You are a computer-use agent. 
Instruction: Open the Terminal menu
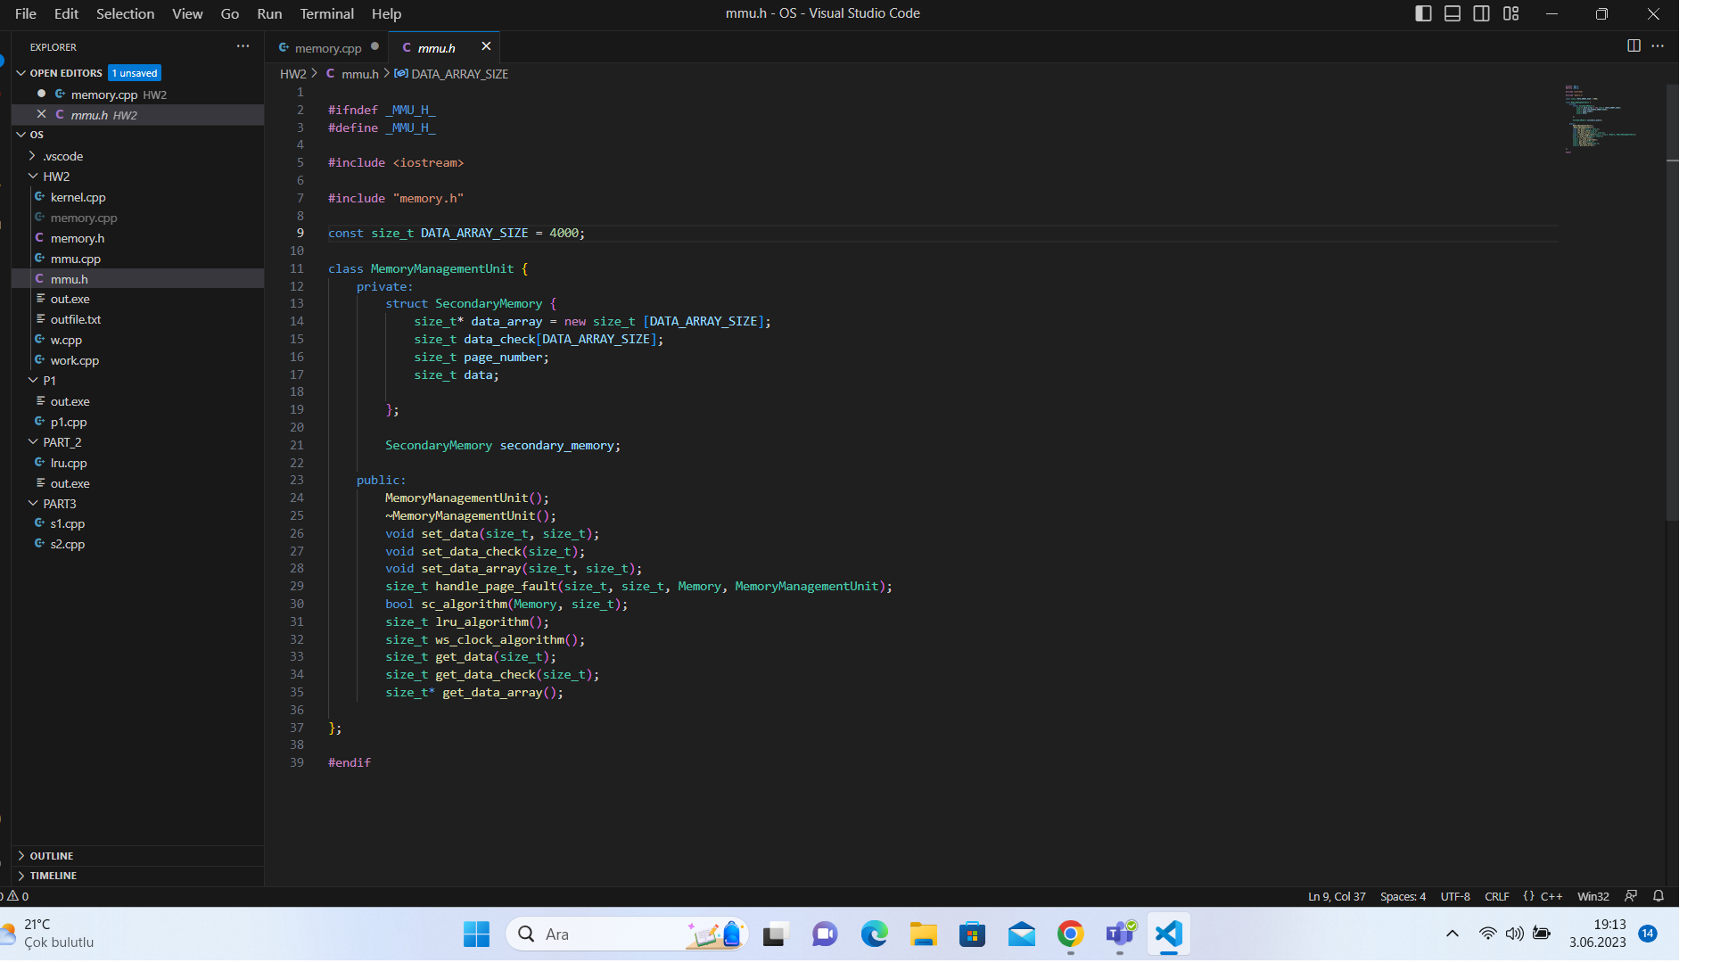click(326, 13)
